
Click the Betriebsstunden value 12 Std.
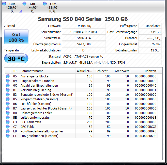coord(150,50)
